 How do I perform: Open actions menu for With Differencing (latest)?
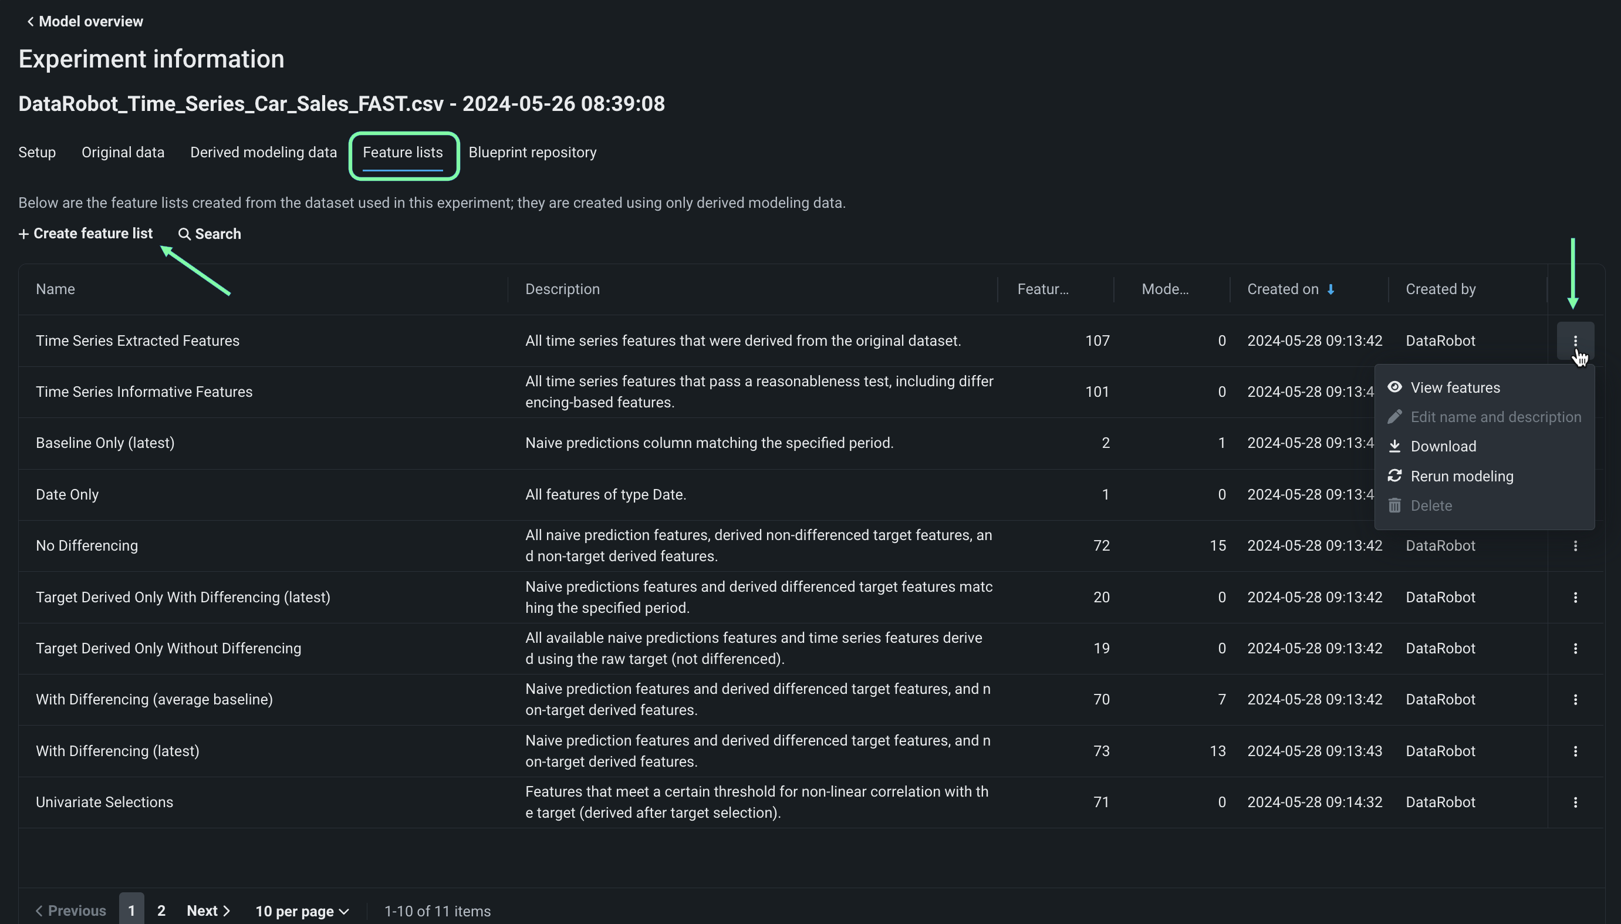click(1575, 751)
